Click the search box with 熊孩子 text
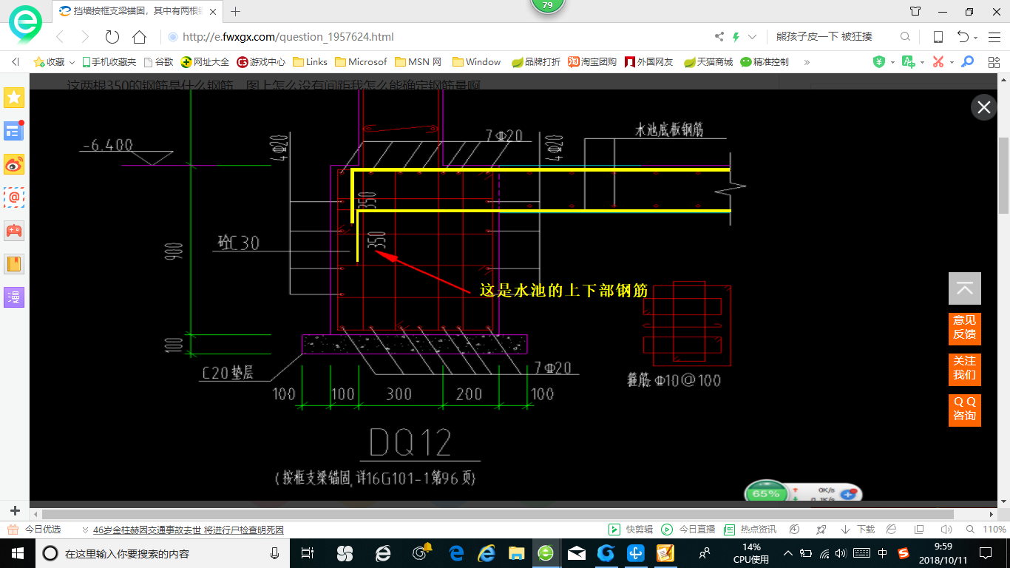Viewport: 1010px width, 568px height. (x=832, y=37)
